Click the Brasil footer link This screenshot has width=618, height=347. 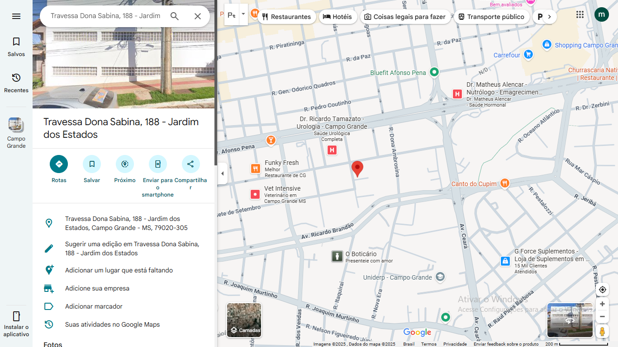(x=409, y=344)
